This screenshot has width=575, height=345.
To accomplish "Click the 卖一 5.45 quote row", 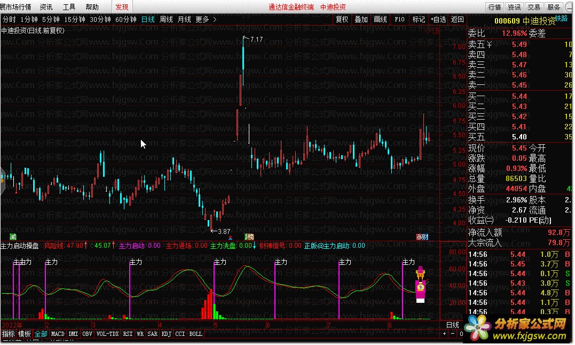I will (x=521, y=85).
